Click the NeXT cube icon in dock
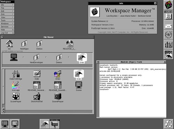The width and height of the screenshot is (174, 129). (168, 5)
